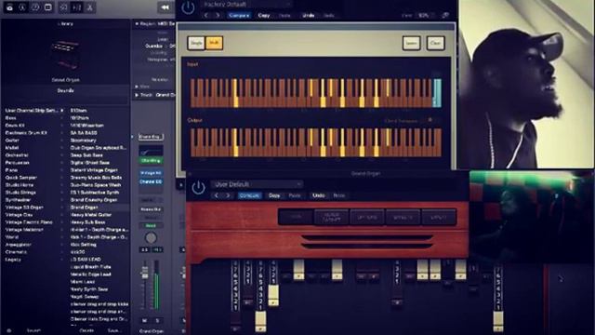The width and height of the screenshot is (595, 335).
Task: Select the Vintage B3 Organ library category
Action: (x=24, y=208)
